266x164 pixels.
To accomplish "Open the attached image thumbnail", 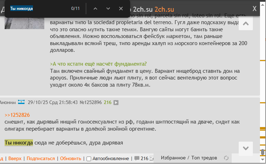I will tap(24, 23).
